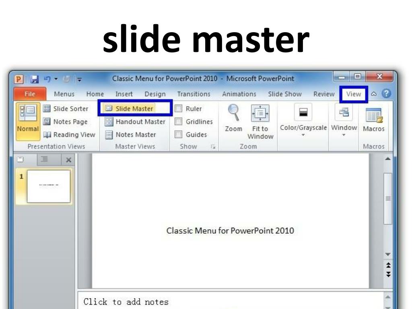Switch to the Slides thumbnail pane tab

tap(20, 159)
